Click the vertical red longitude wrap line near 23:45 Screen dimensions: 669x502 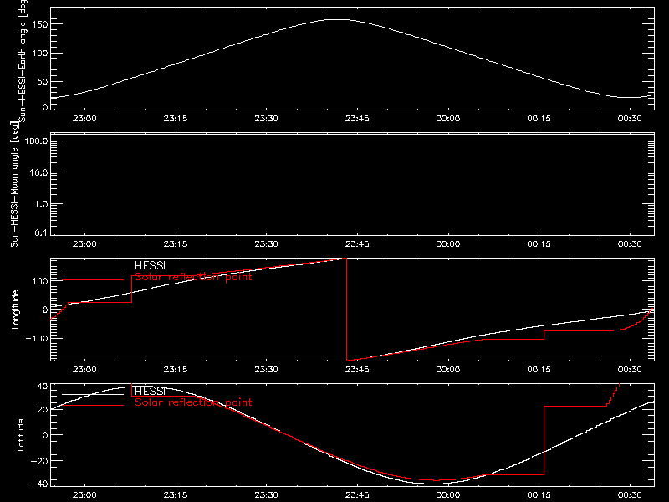(x=346, y=310)
